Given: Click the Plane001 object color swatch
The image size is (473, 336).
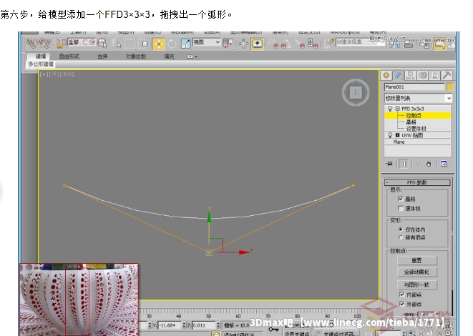Looking at the screenshot, I should point(450,87).
